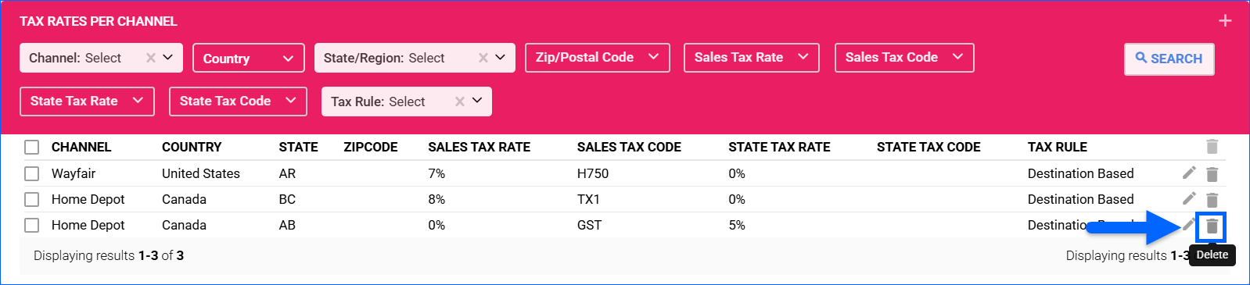1250x285 pixels.
Task: Open the Sales Tax Code filter dropdown
Action: coord(904,58)
